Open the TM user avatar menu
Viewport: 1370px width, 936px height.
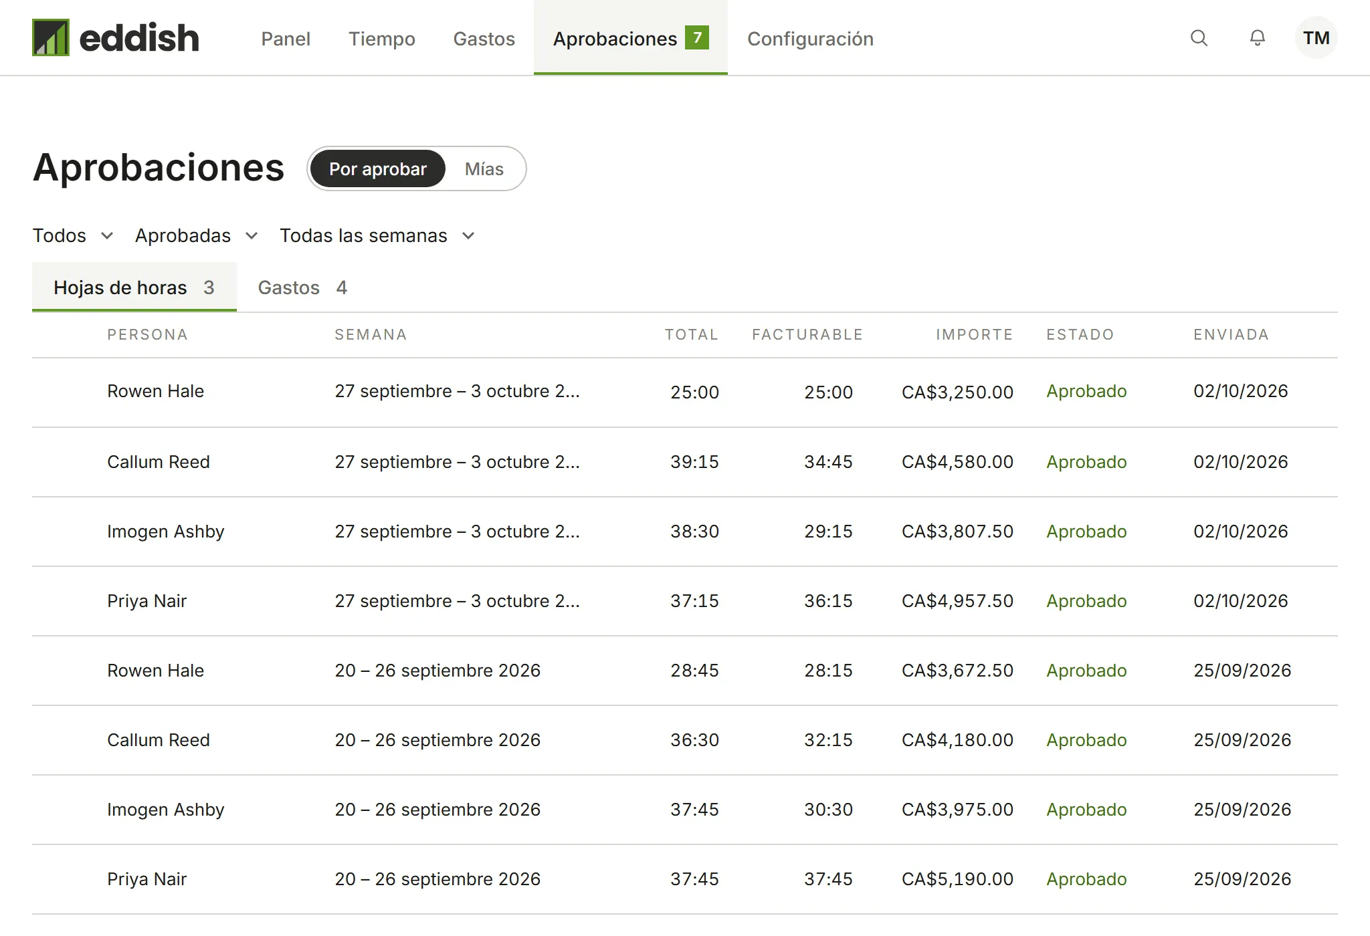point(1316,38)
